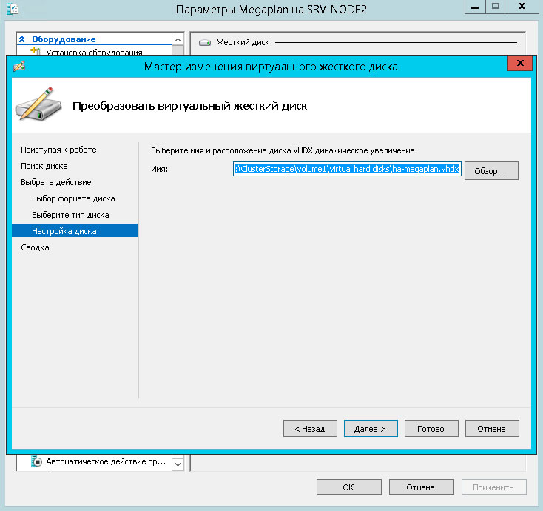
Task: Maximize the Параметры Megaplan window
Action: point(496,7)
